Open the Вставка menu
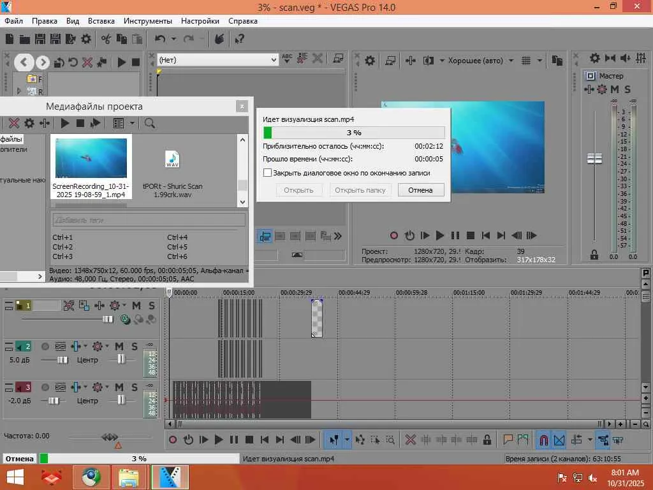This screenshot has height=490, width=653. (x=101, y=21)
